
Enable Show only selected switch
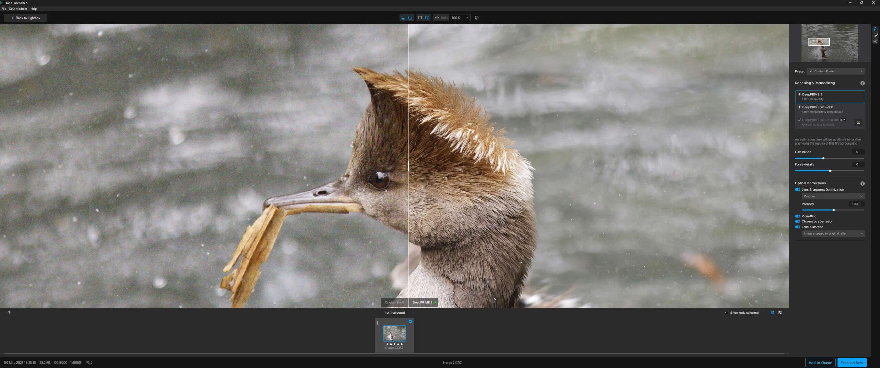pyautogui.click(x=726, y=313)
